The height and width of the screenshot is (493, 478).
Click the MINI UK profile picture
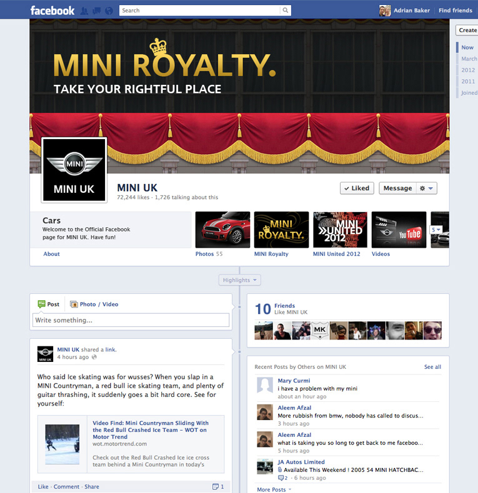(x=74, y=170)
